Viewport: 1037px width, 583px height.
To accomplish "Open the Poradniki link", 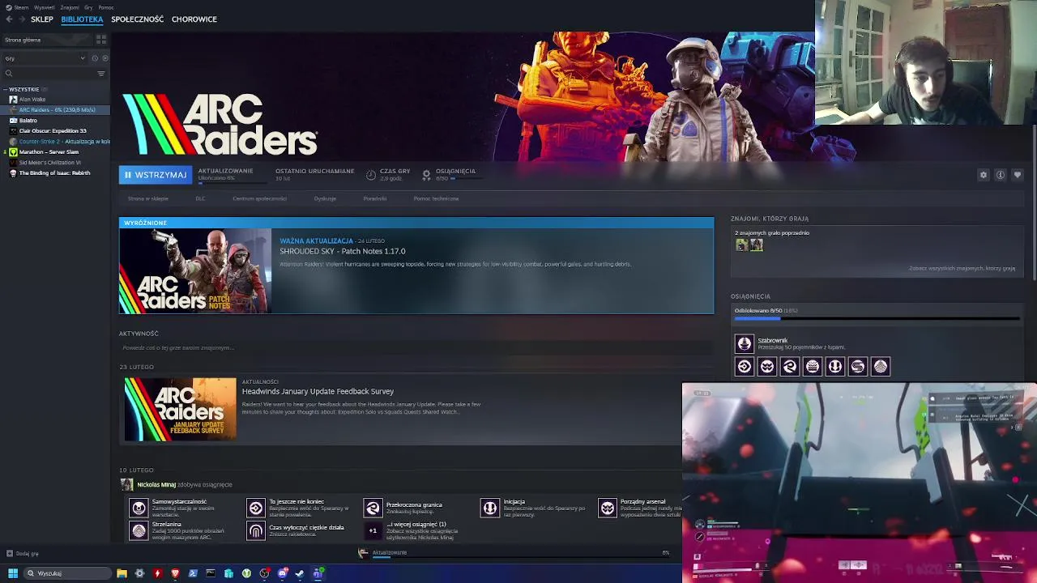I will point(374,198).
